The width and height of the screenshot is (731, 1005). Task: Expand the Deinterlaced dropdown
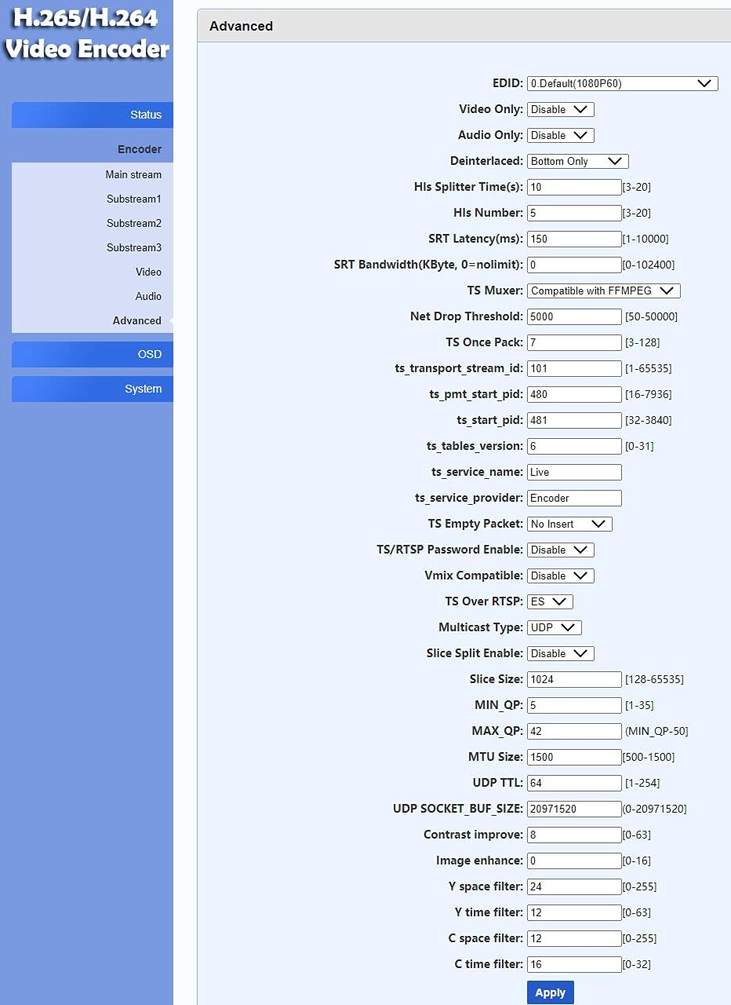point(577,161)
